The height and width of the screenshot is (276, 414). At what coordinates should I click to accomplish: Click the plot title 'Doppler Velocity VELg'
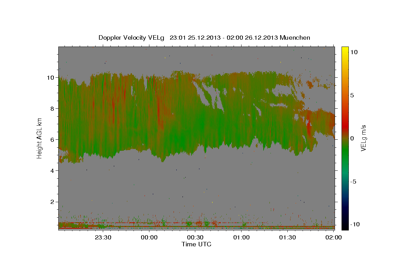[132, 38]
